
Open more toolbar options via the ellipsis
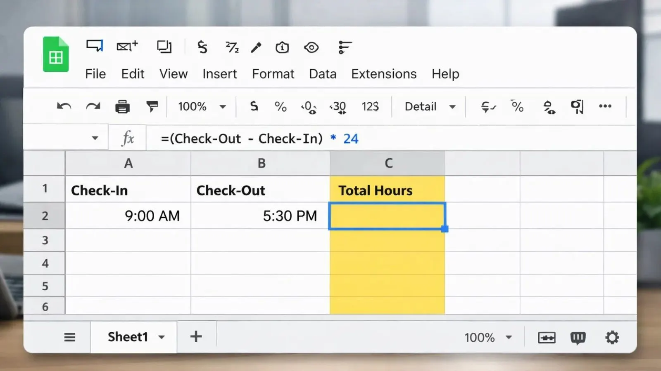605,106
